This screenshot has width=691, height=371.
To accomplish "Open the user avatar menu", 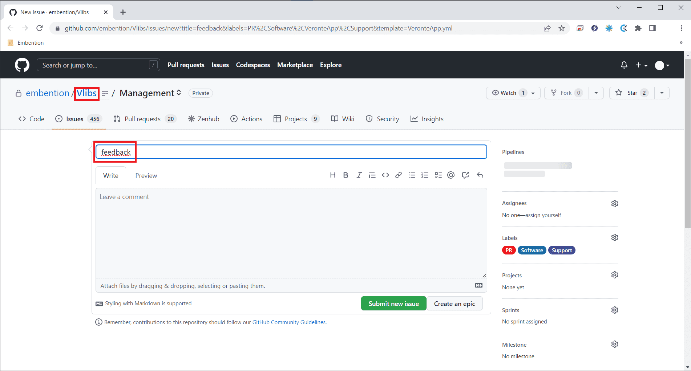I will pos(662,65).
